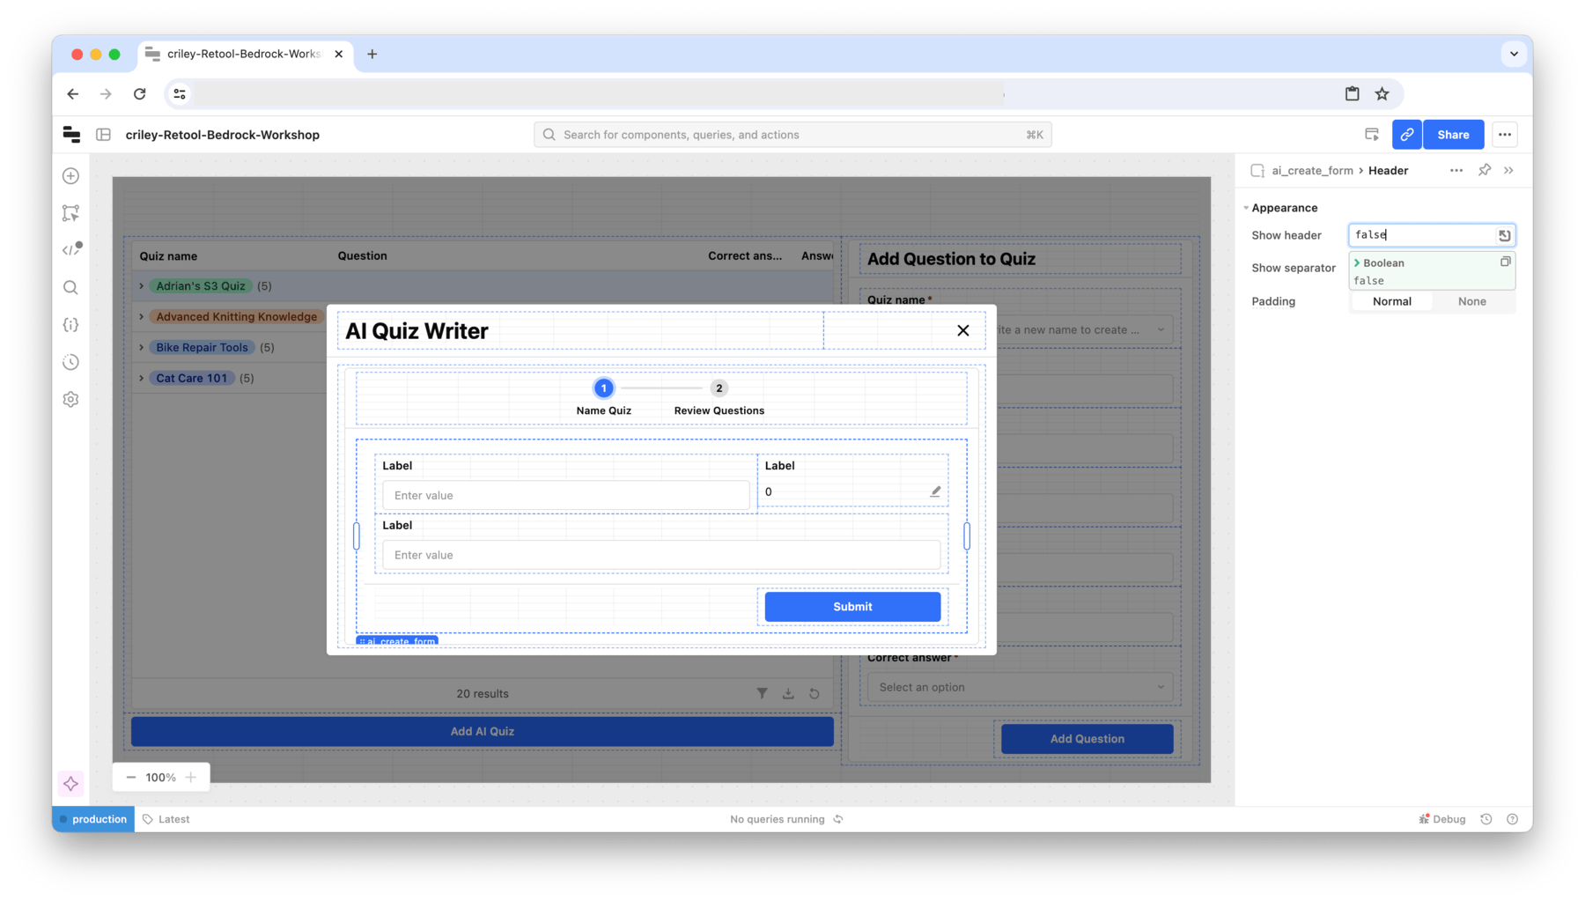
Task: Zoom in the canvas with plus
Action: point(191,778)
